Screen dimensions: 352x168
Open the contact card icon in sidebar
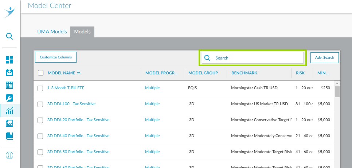[10, 85]
